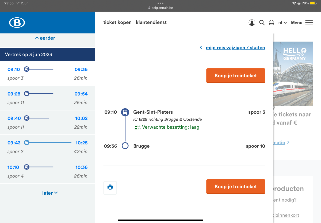Expand the nl language dropdown
Image resolution: width=321 pixels, height=223 pixels.
[282, 23]
